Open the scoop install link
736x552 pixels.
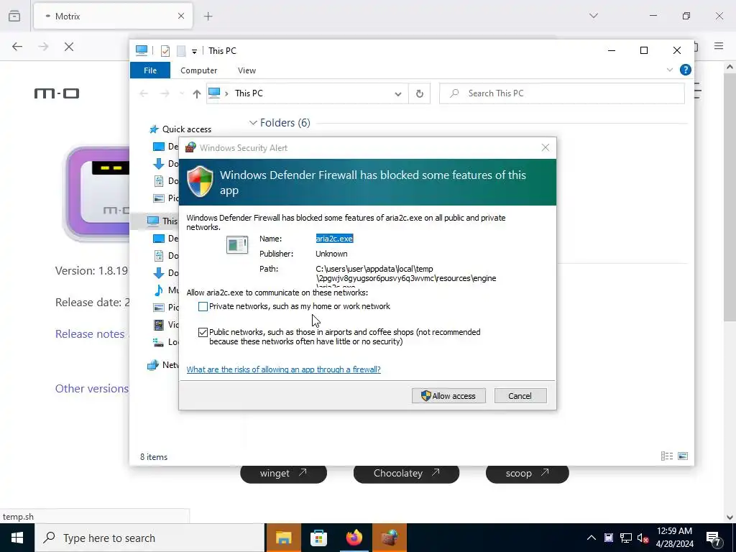[x=527, y=473]
